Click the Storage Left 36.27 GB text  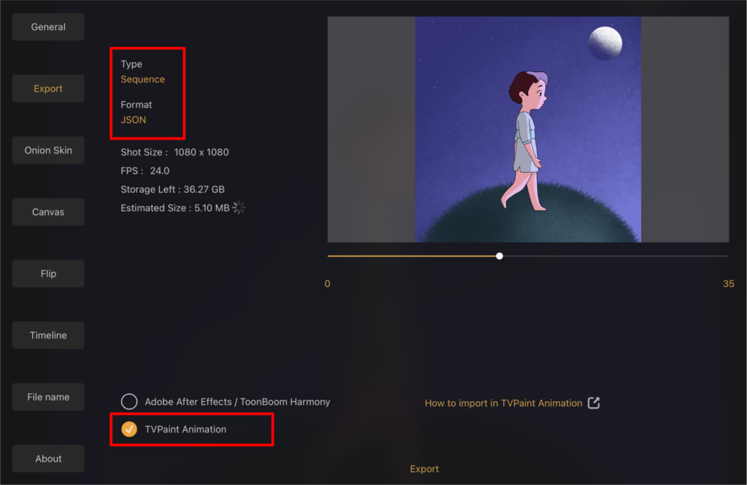[x=172, y=189]
